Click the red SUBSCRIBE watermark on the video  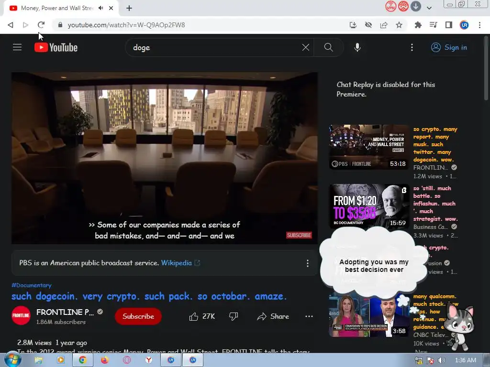pyautogui.click(x=299, y=235)
